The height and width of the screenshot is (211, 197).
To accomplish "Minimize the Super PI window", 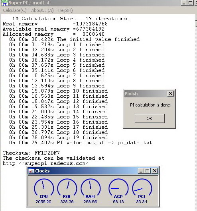I will pyautogui.click(x=184, y=3).
